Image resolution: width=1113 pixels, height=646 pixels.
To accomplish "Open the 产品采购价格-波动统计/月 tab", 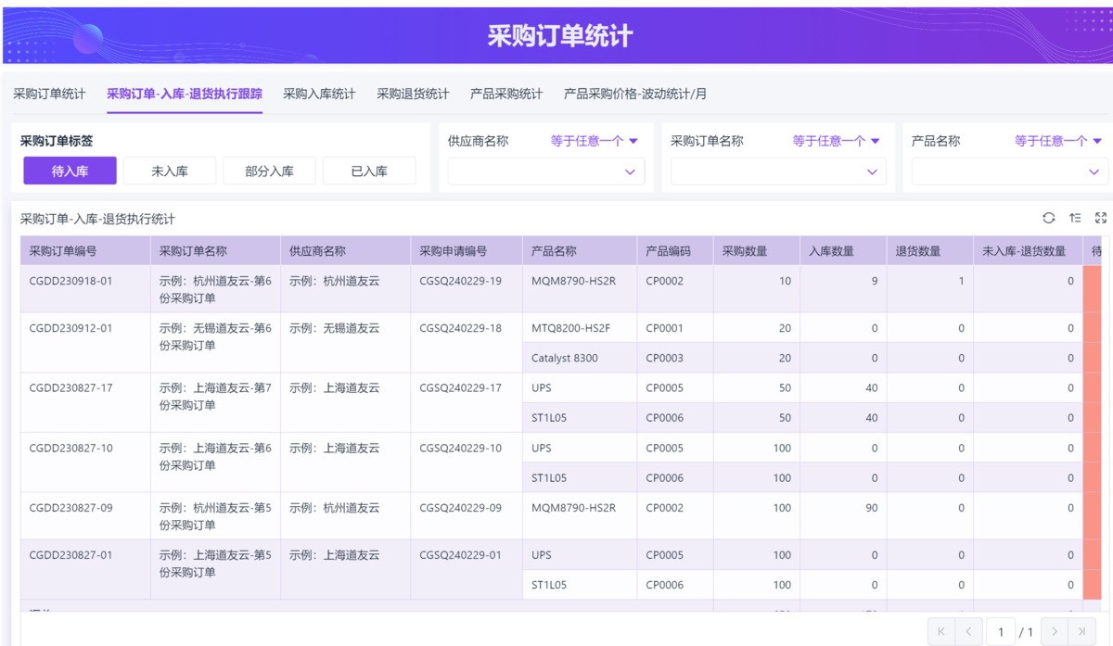I will pyautogui.click(x=635, y=94).
